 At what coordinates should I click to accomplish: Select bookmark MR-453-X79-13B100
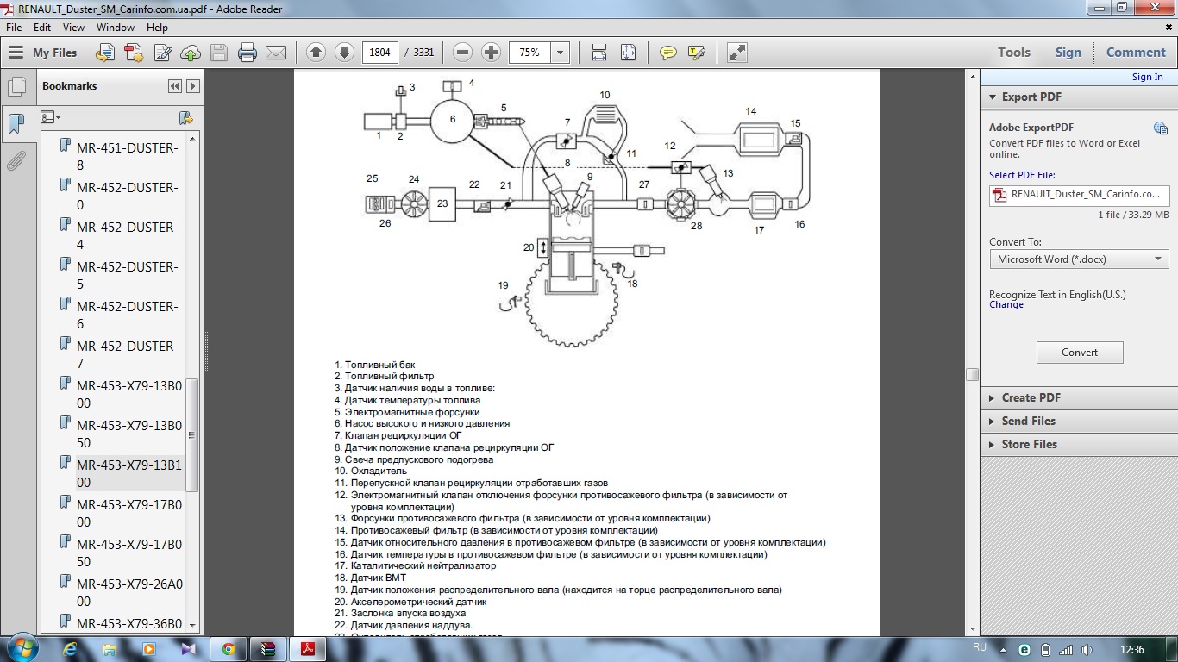pyautogui.click(x=129, y=473)
